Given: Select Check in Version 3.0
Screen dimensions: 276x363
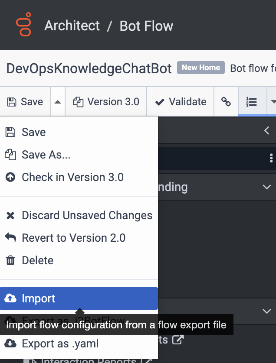Looking at the screenshot, I should [x=72, y=177].
